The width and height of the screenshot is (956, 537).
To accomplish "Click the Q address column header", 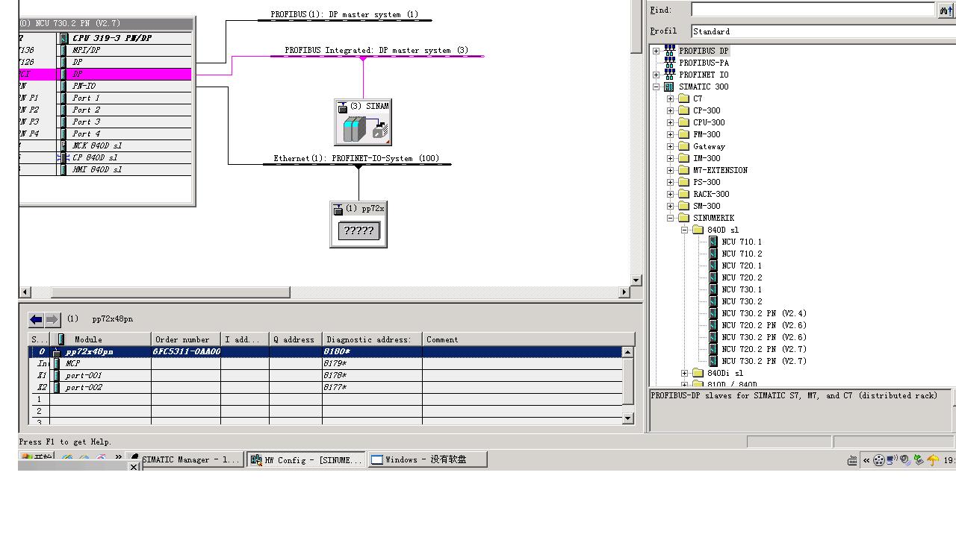I will tap(296, 339).
